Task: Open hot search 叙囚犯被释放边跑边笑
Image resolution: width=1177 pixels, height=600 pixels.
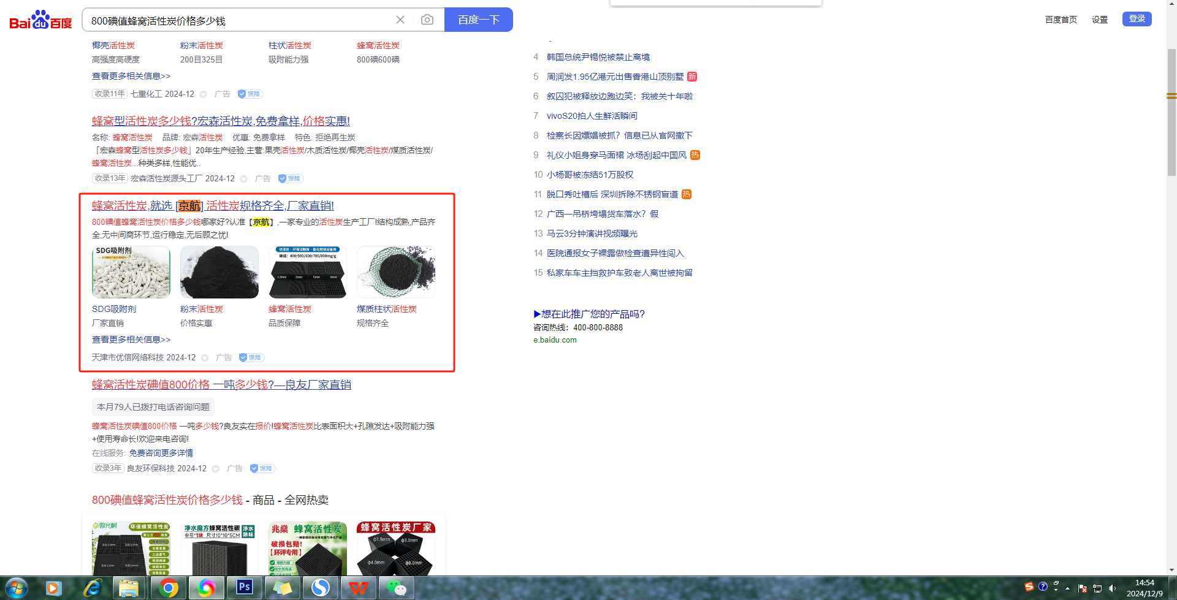Action: [620, 96]
